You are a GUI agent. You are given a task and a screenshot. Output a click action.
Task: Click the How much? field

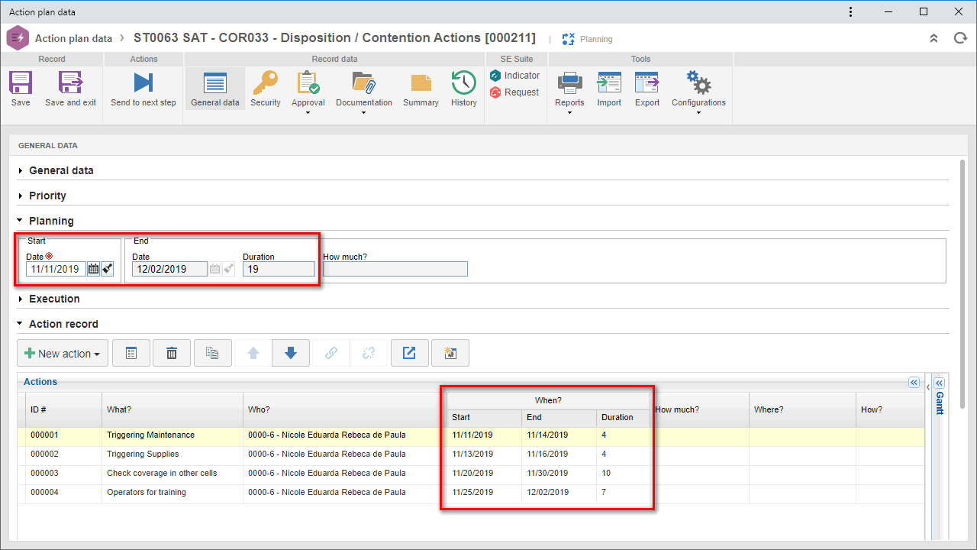click(x=395, y=269)
